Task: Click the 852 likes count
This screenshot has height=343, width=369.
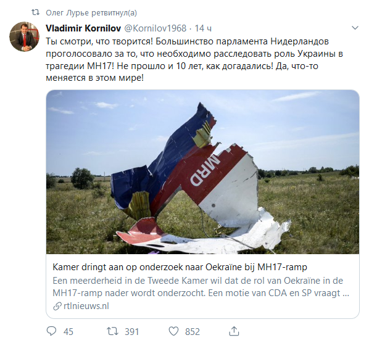Action: (193, 331)
